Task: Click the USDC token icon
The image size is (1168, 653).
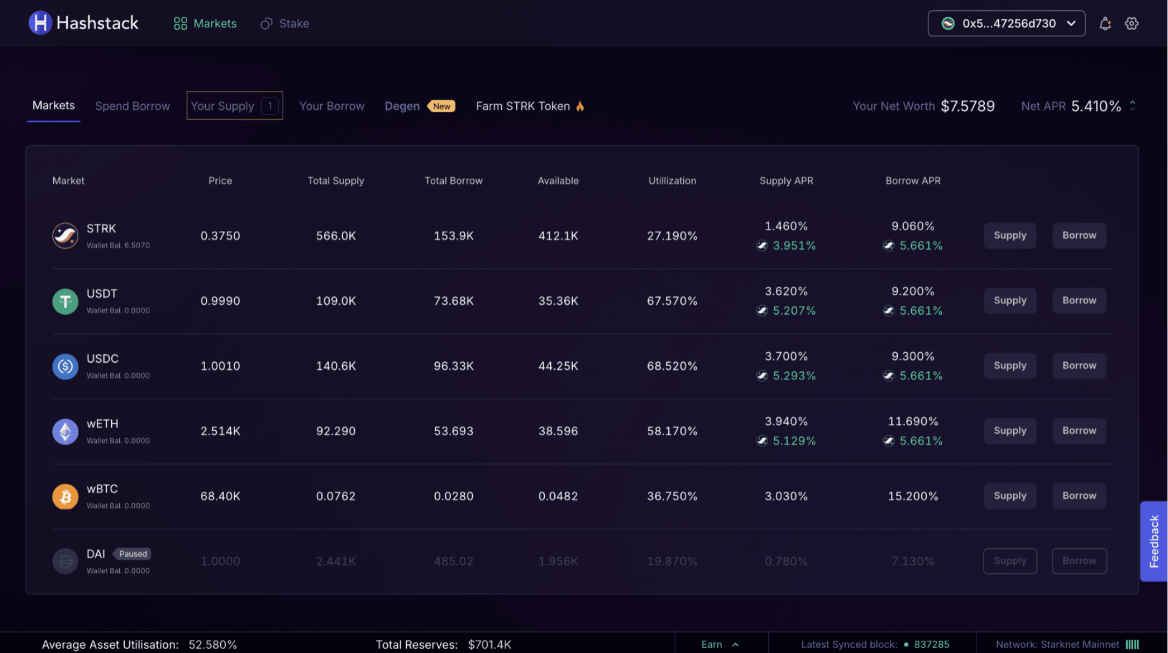Action: [x=65, y=366]
